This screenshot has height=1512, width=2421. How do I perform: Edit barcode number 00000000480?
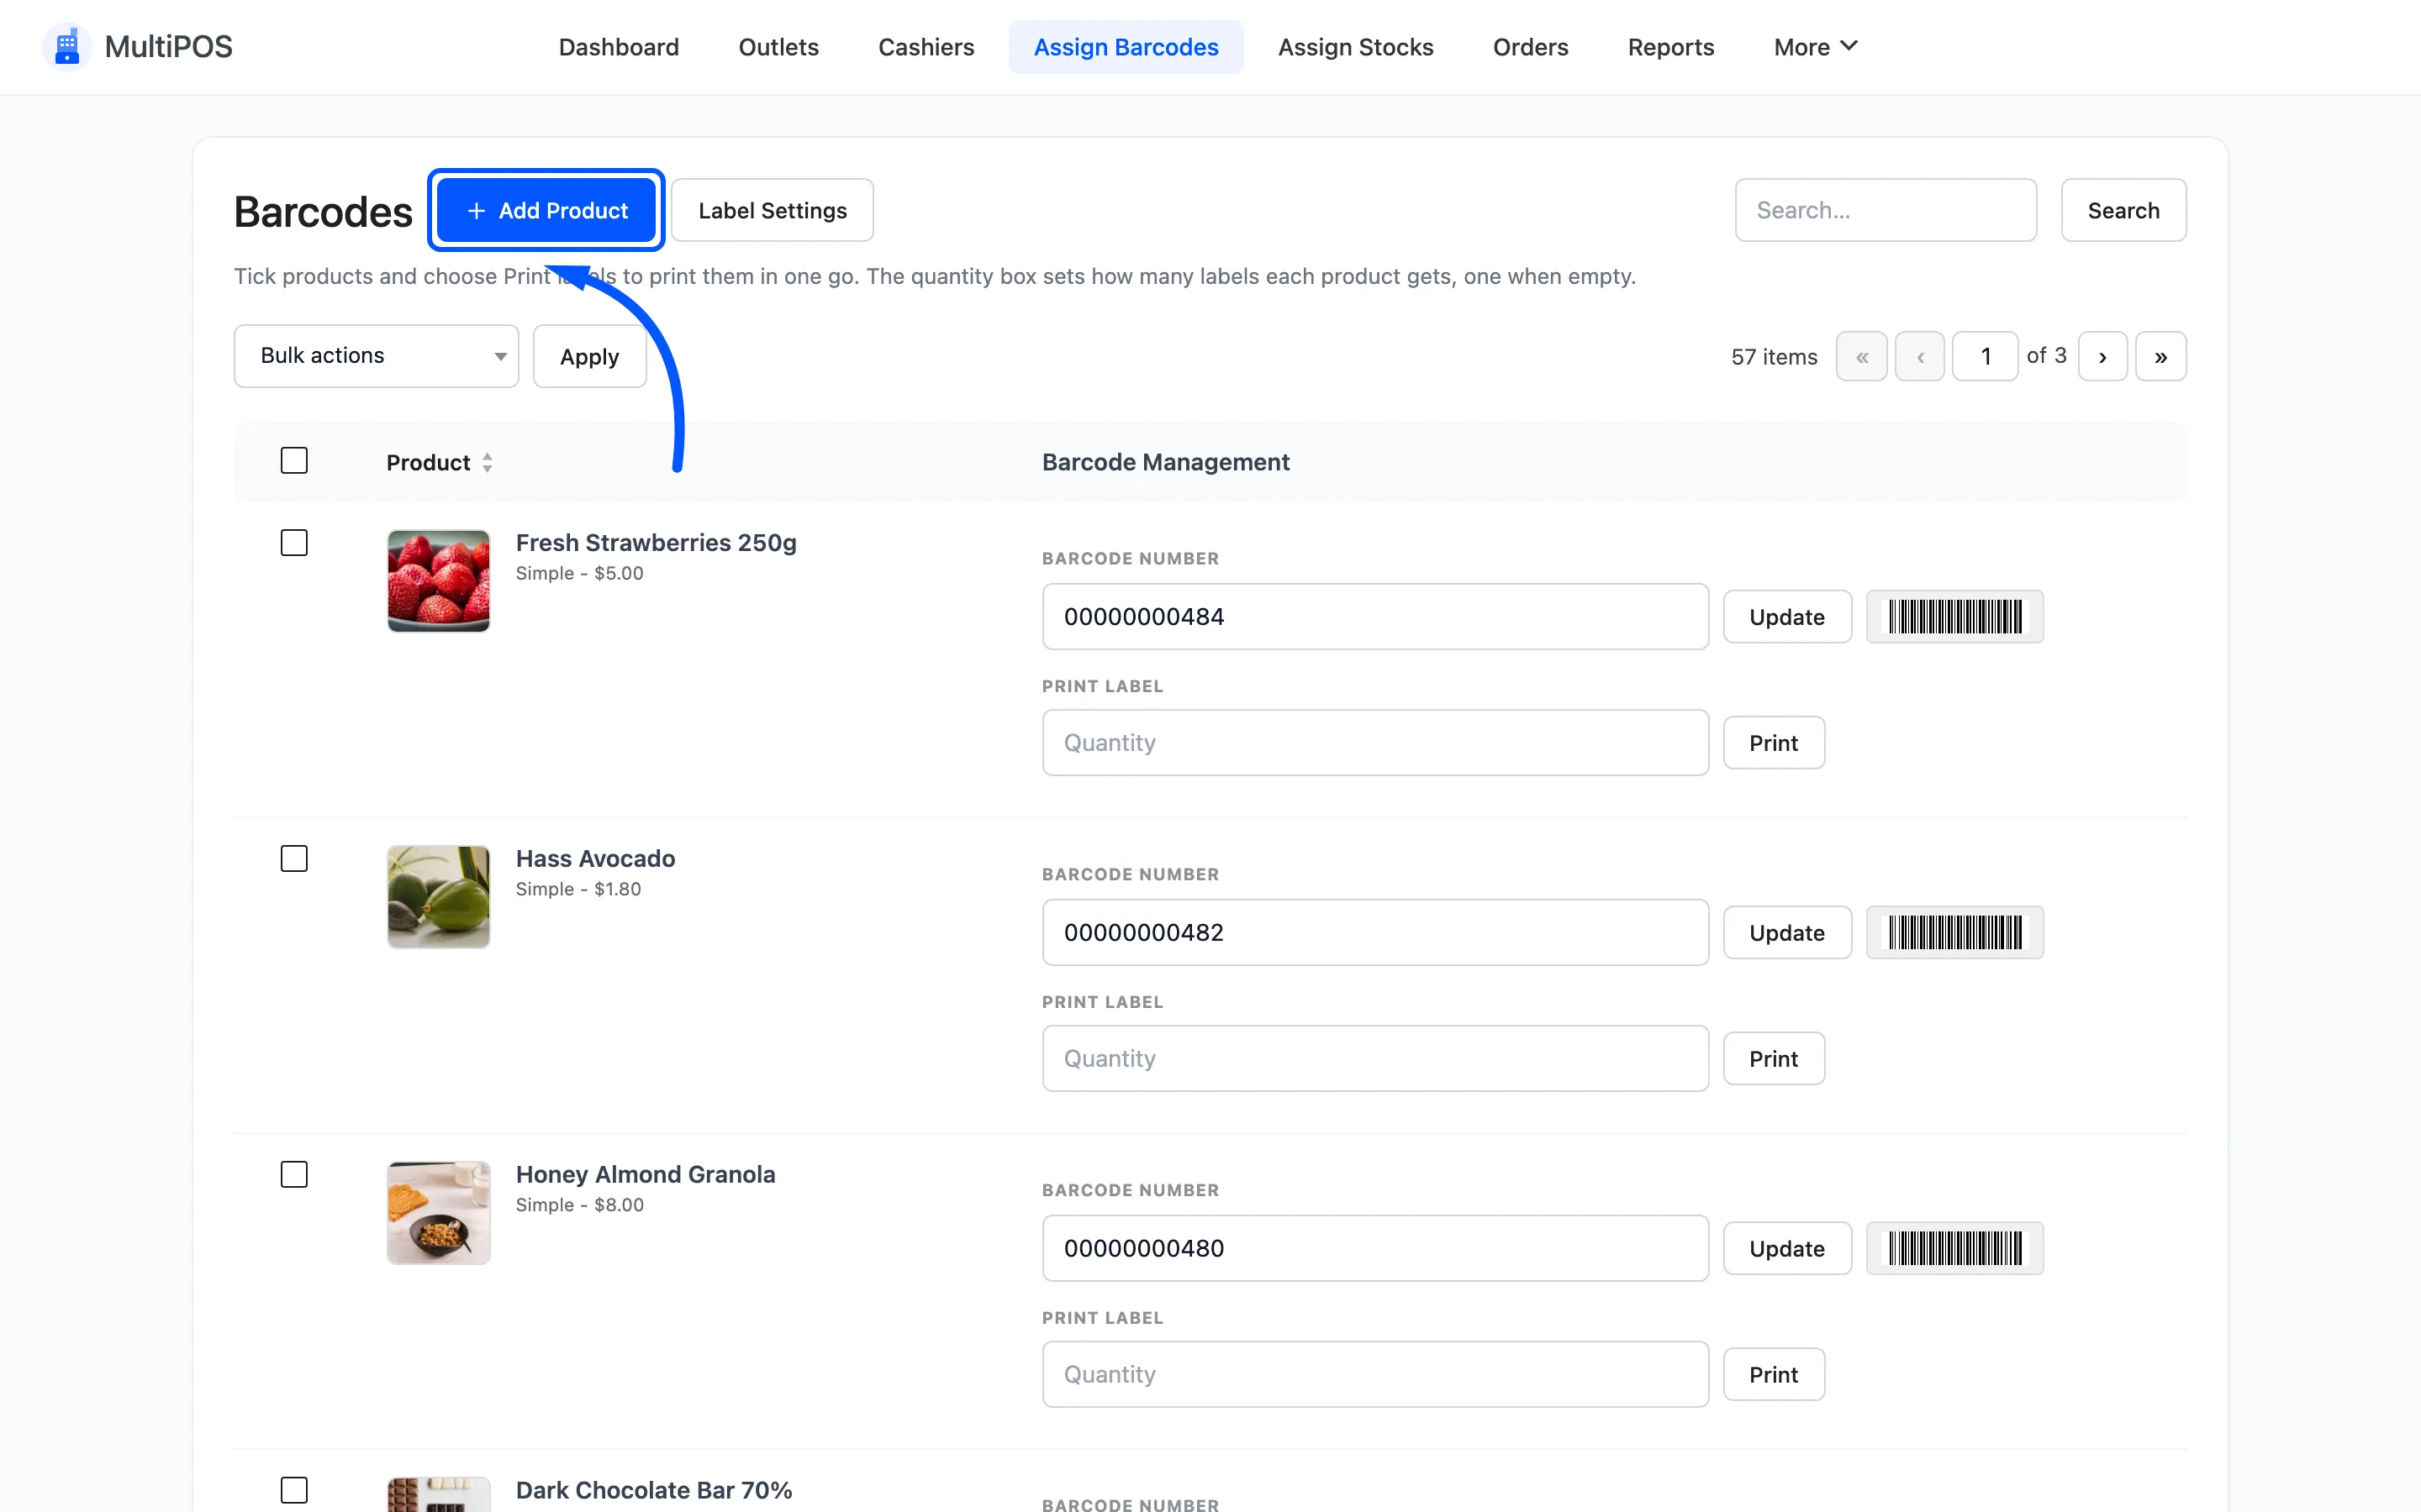pos(1375,1249)
